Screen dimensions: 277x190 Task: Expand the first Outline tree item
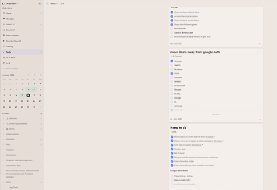point(4,118)
